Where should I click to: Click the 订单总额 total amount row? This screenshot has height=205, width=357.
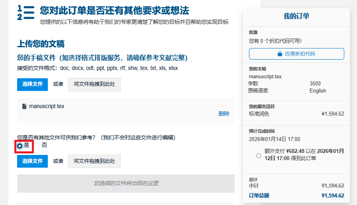coord(296,195)
